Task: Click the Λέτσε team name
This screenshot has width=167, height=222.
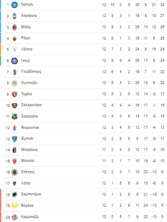Action: (26, 183)
